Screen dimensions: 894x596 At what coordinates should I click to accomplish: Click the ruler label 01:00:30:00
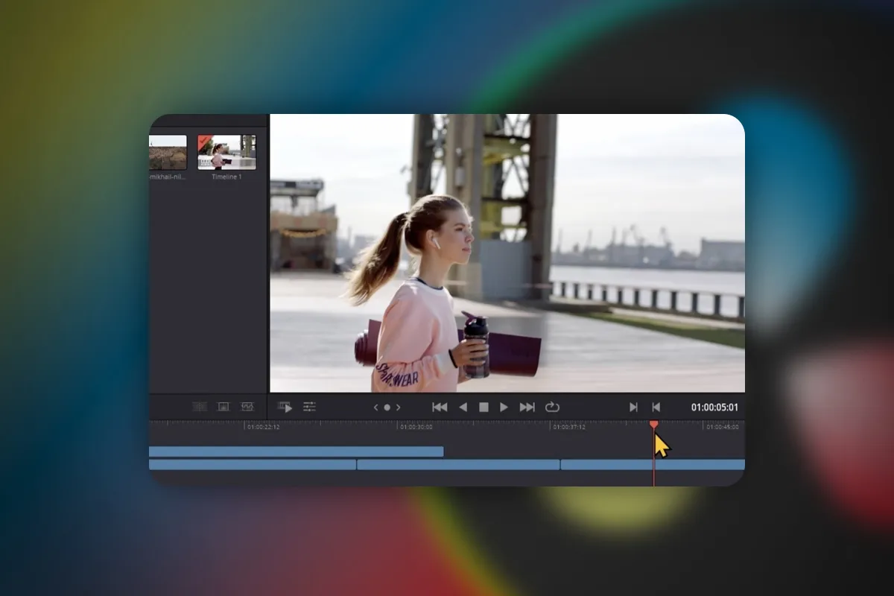point(416,428)
